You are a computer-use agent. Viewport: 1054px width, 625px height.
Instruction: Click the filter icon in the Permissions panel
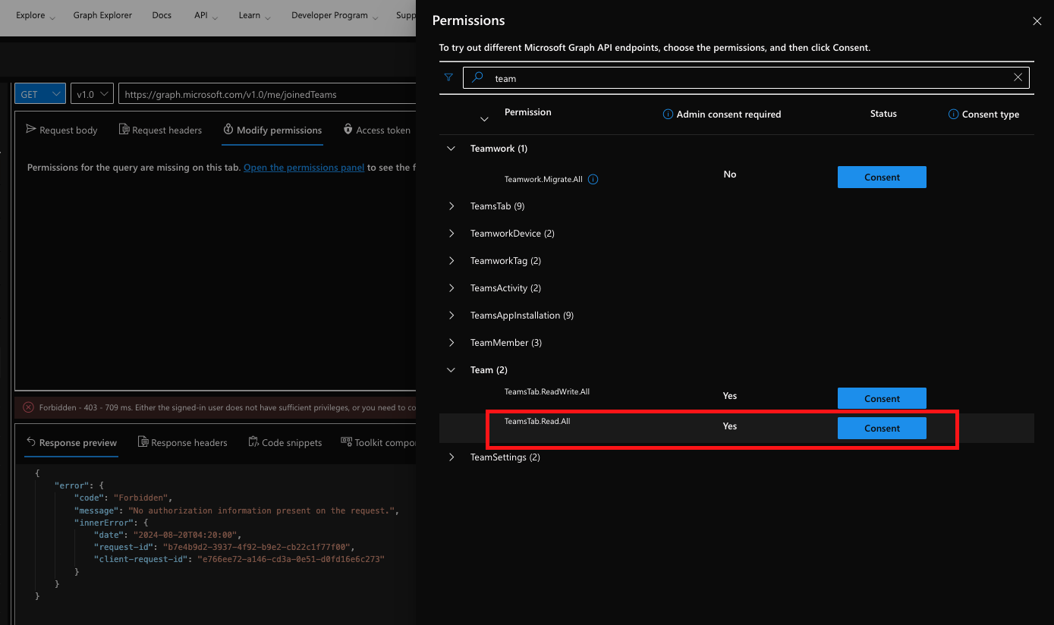(448, 77)
